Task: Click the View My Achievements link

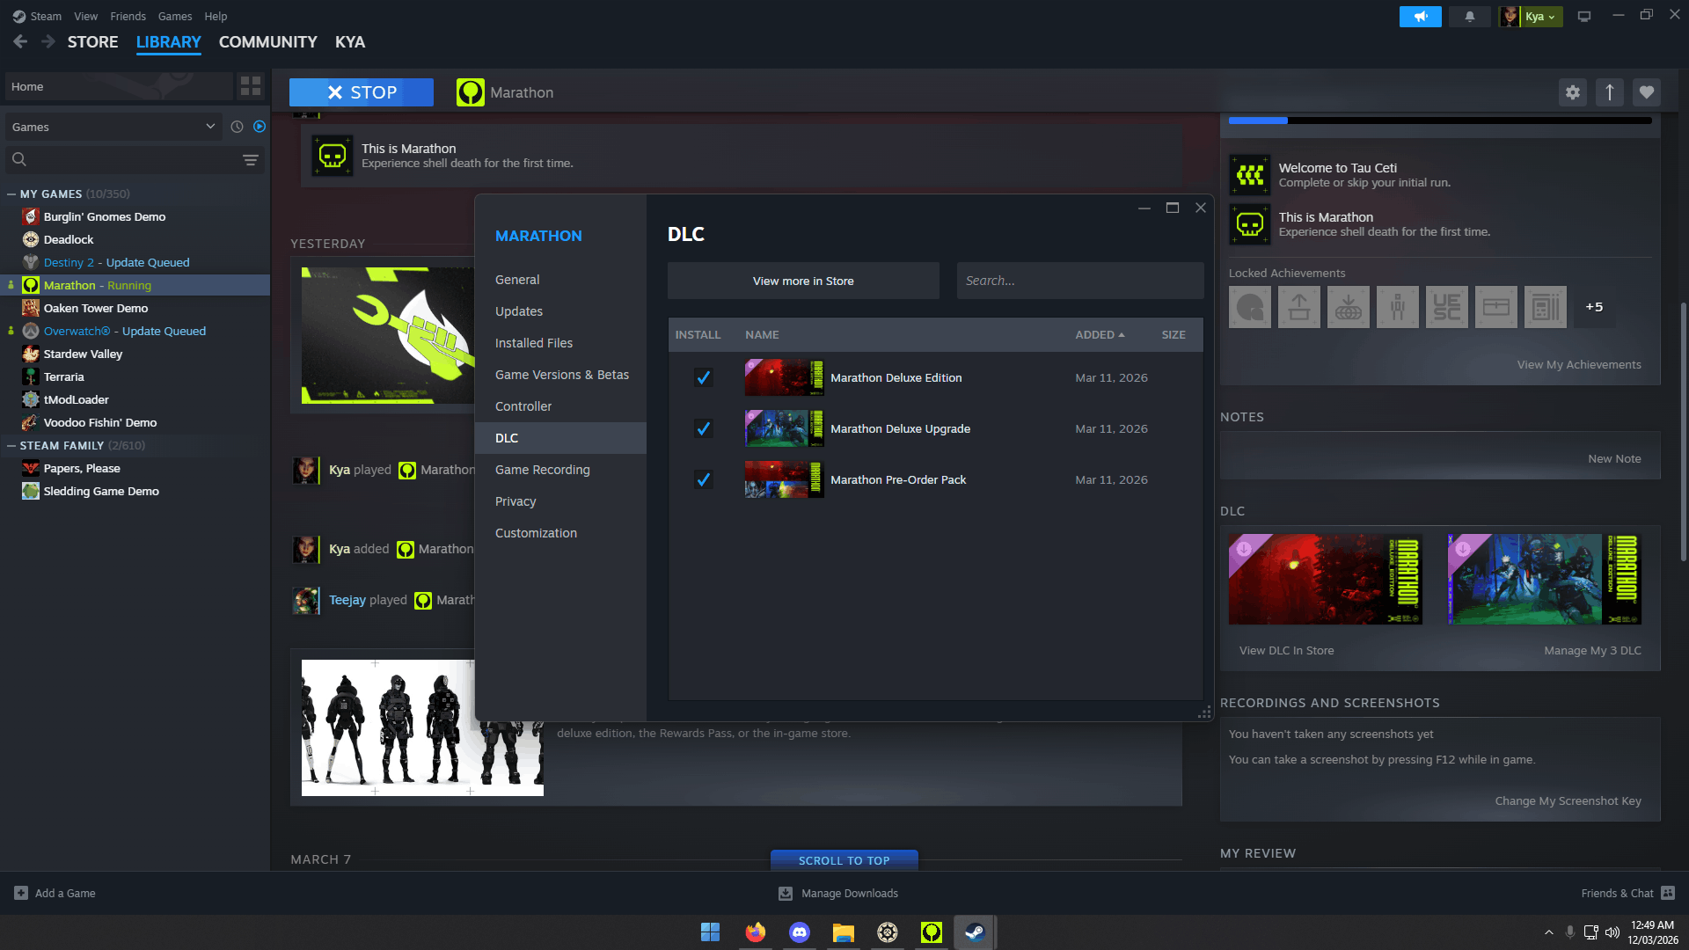Action: click(1578, 365)
